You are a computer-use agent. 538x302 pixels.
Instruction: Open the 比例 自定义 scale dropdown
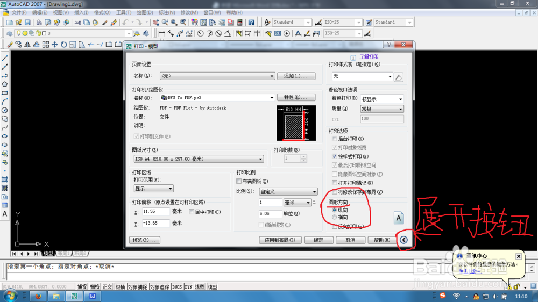(x=288, y=192)
